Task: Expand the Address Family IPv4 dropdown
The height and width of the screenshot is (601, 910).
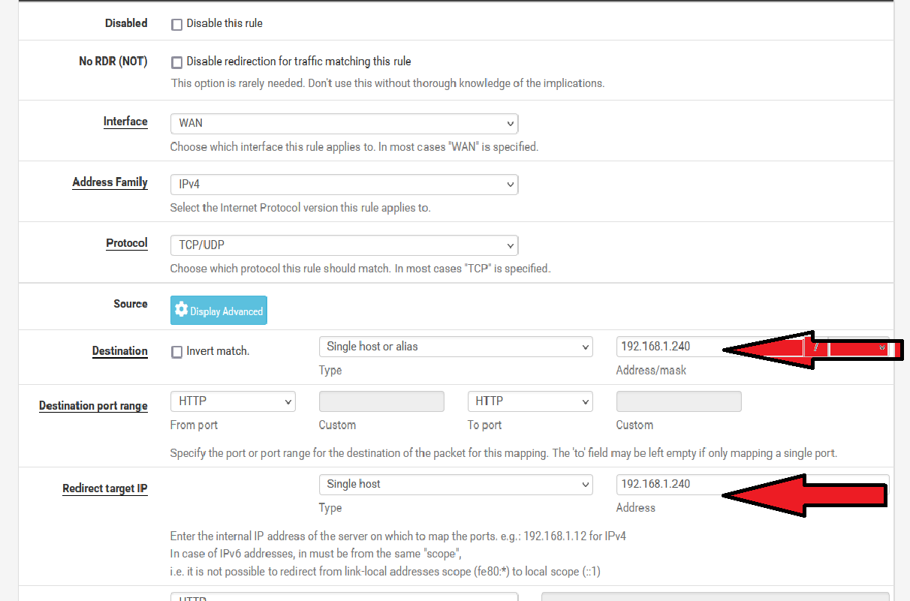Action: coord(344,185)
